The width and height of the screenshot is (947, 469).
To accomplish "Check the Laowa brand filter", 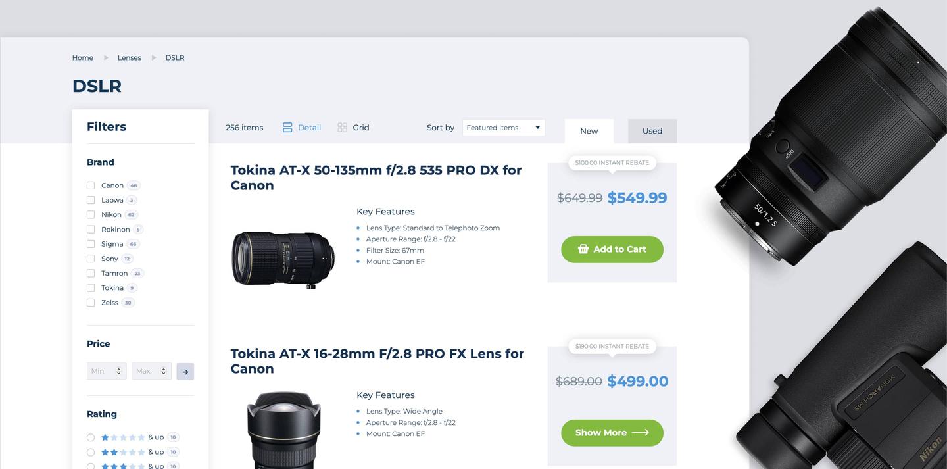I will tap(91, 200).
